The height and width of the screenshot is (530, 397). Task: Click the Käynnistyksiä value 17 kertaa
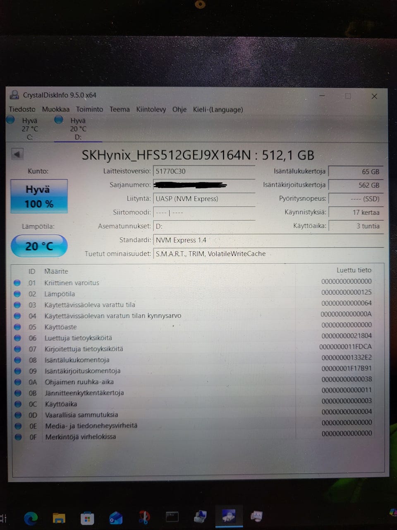click(x=356, y=212)
